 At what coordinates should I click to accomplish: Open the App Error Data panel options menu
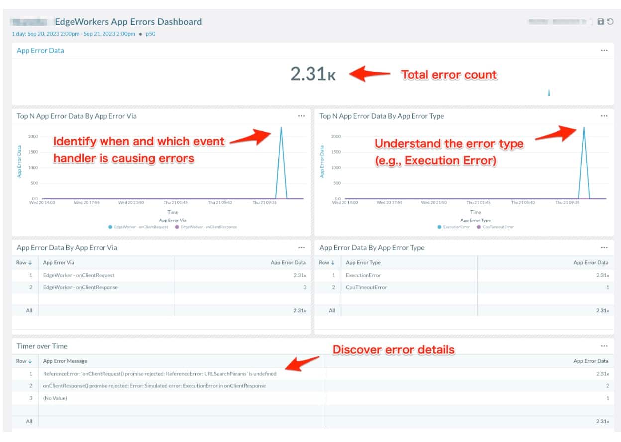coord(604,50)
